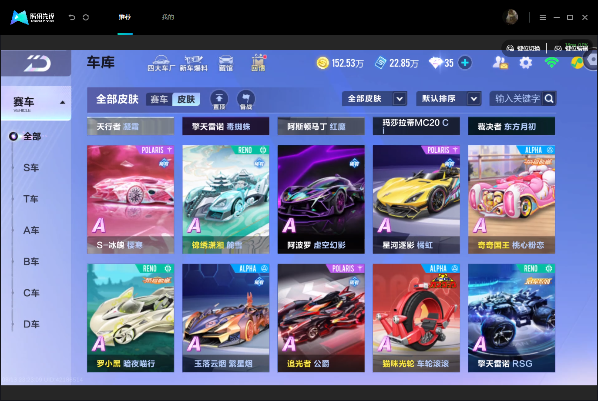Click the undo back arrow icon
This screenshot has height=401, width=598.
click(x=72, y=17)
